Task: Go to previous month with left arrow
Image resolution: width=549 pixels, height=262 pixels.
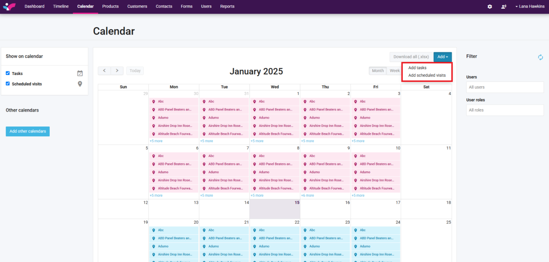Action: tap(104, 71)
